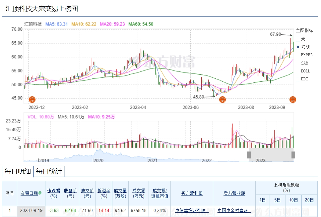The height and width of the screenshot is (217, 321).
Task: Switch to the 每日统计 tab
Action: [x=49, y=171]
